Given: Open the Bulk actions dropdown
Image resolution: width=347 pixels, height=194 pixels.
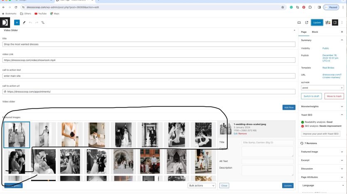Looking at the screenshot, I should tap(202, 185).
